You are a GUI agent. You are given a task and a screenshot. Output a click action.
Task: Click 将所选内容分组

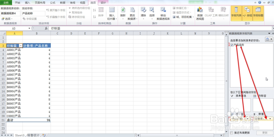(x=79, y=8)
